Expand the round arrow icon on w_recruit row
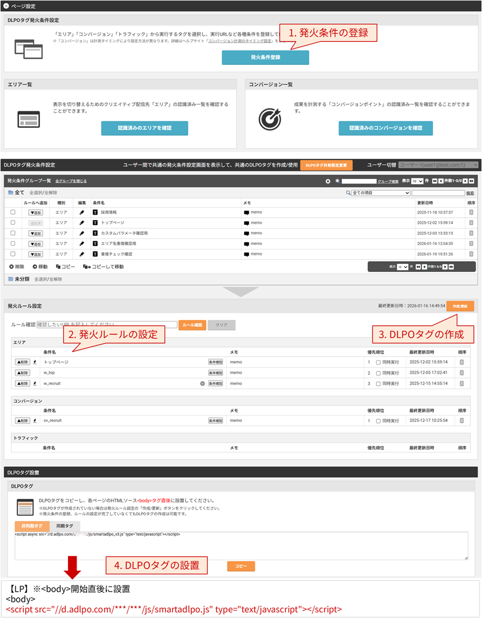The width and height of the screenshot is (482, 619). 202,383
